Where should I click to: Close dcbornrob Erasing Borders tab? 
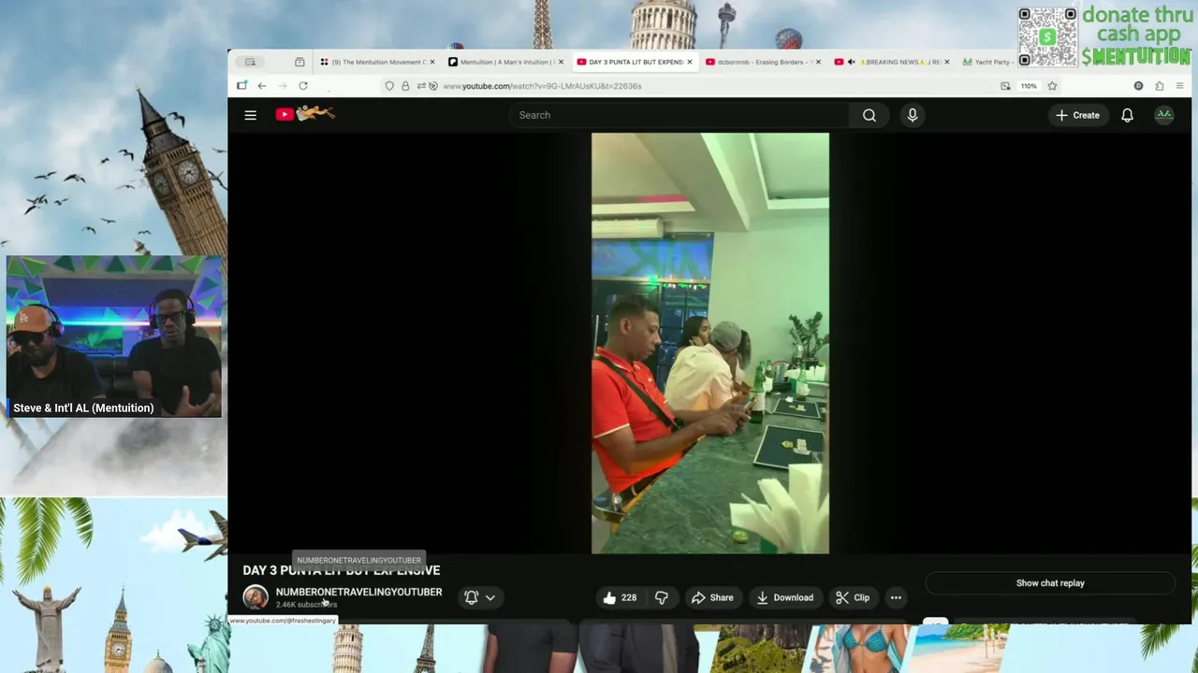(818, 62)
